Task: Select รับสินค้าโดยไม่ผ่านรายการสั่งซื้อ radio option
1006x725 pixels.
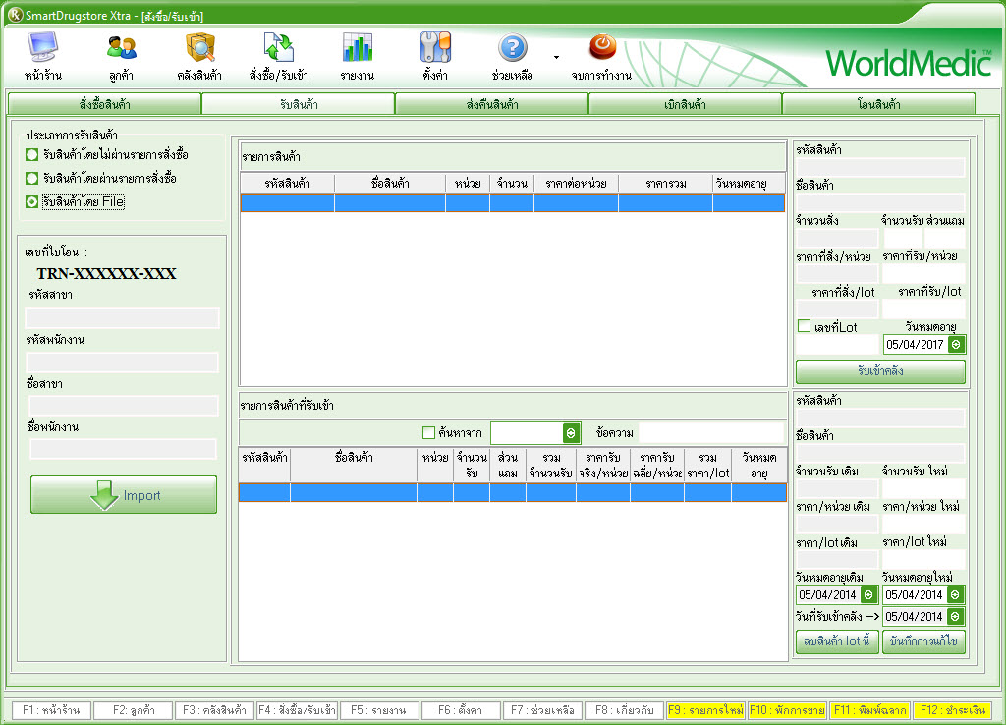Action: click(x=32, y=155)
